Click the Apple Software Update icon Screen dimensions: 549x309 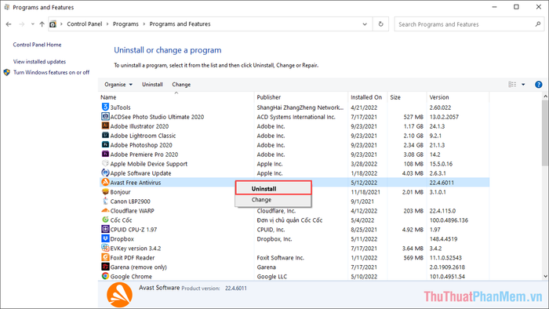click(105, 173)
